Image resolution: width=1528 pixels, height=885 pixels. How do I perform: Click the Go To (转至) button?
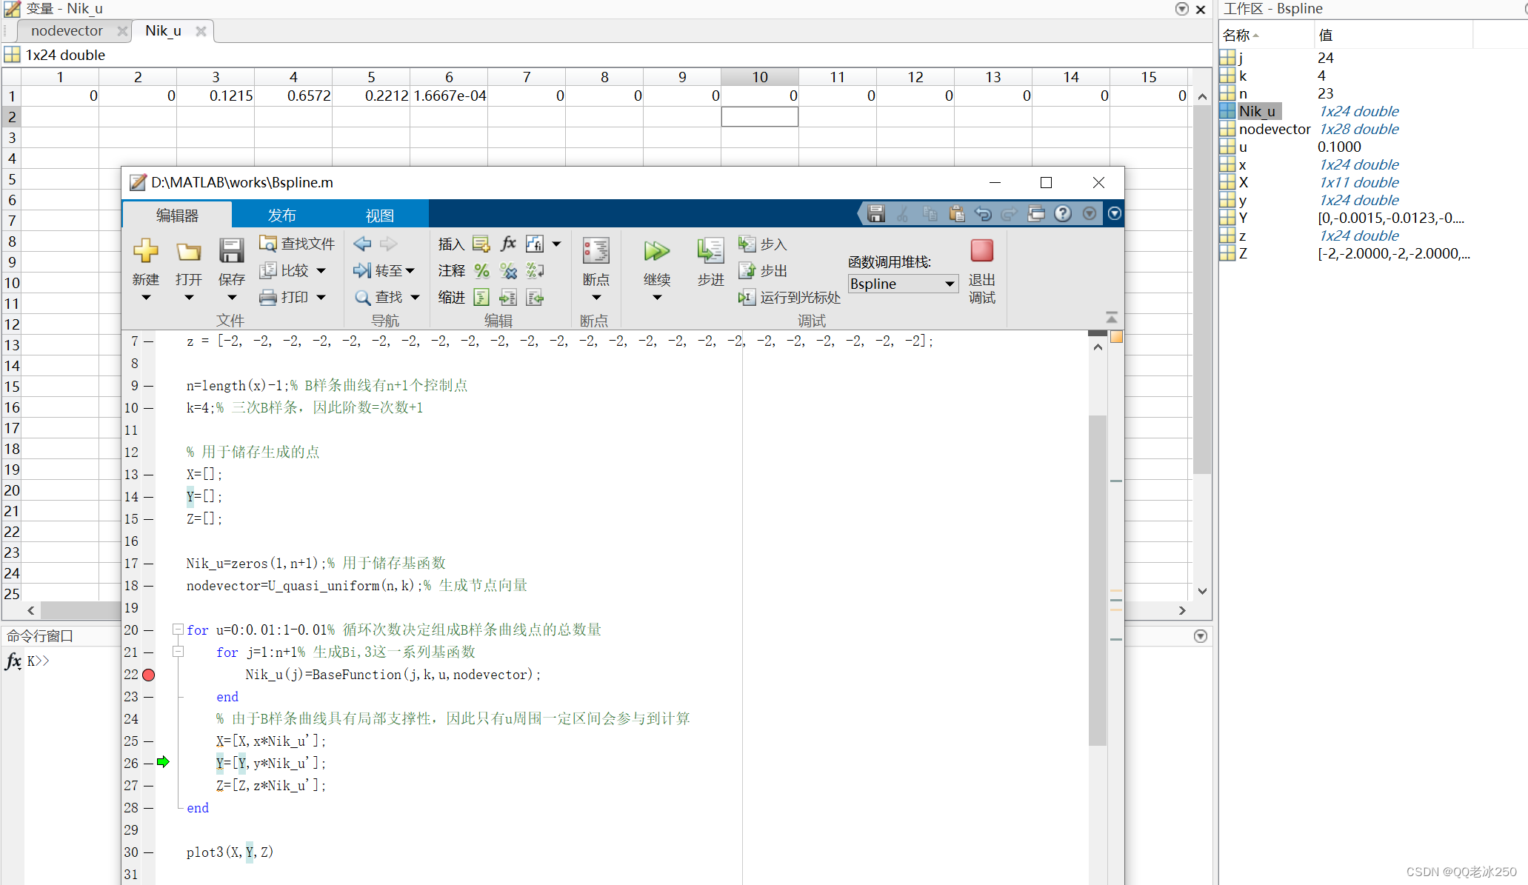tap(384, 271)
